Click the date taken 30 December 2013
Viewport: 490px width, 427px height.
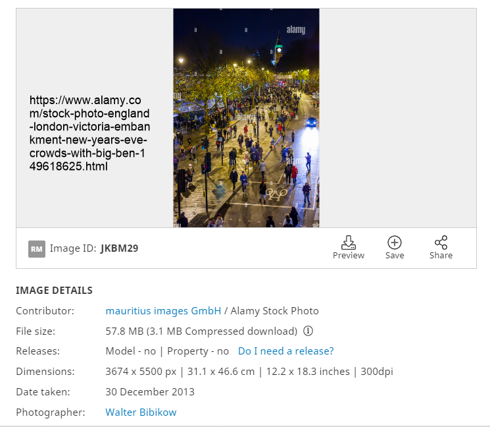click(x=150, y=392)
